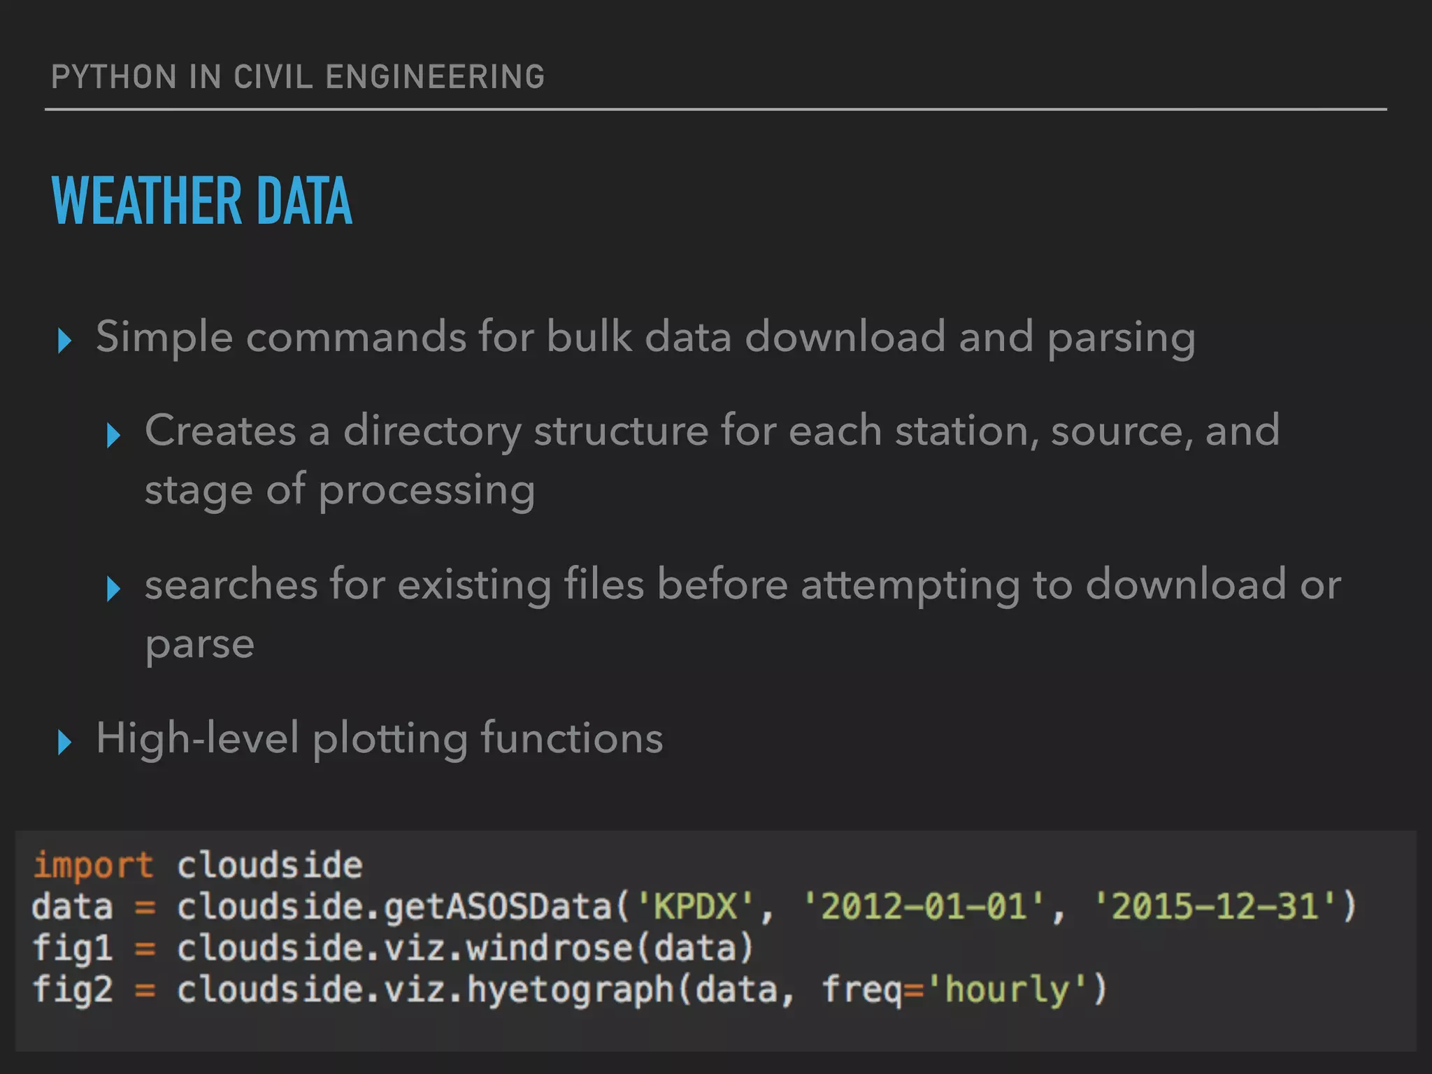Click 'getASOSData' function name in code

pyautogui.click(x=498, y=907)
